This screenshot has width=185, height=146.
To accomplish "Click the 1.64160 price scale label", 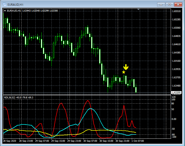I will 176,61.
